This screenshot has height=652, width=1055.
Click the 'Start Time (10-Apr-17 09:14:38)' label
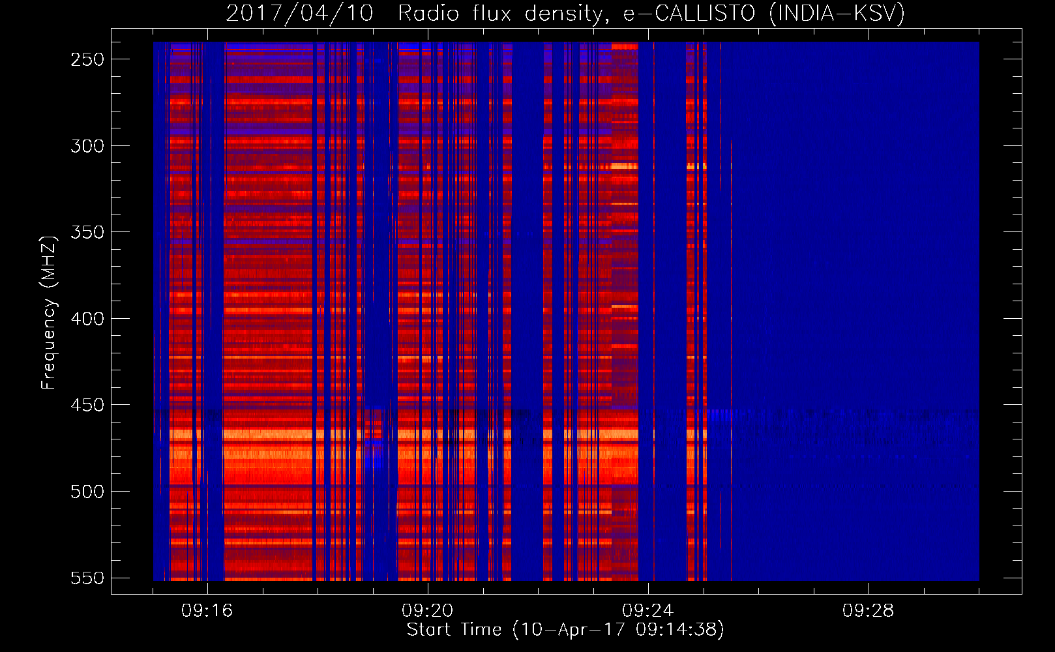[565, 630]
